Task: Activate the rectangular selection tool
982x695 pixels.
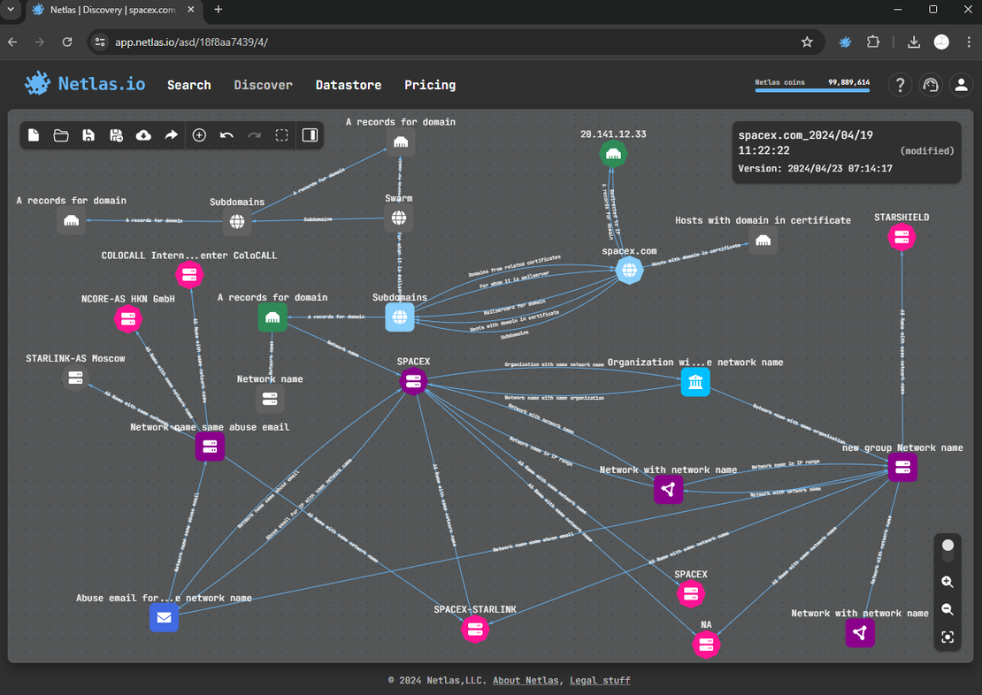Action: click(281, 135)
